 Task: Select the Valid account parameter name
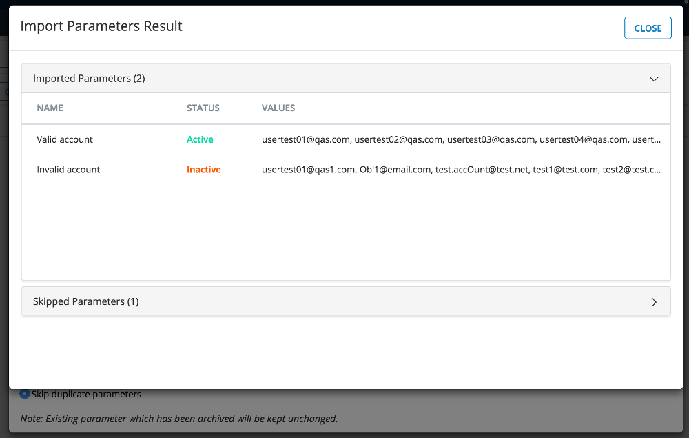(65, 139)
